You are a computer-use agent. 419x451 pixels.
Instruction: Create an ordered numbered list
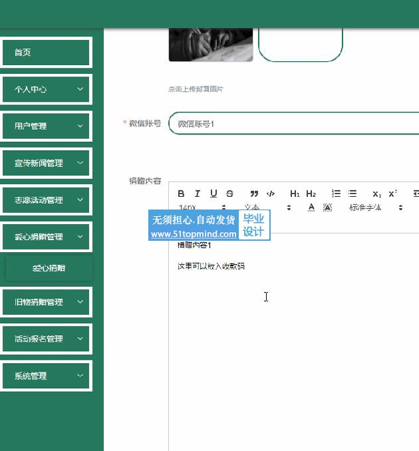(336, 194)
